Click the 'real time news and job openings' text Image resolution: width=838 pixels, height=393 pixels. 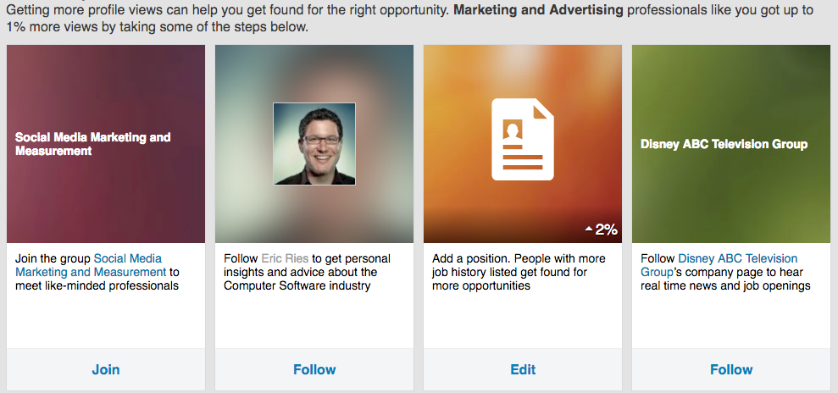point(725,285)
